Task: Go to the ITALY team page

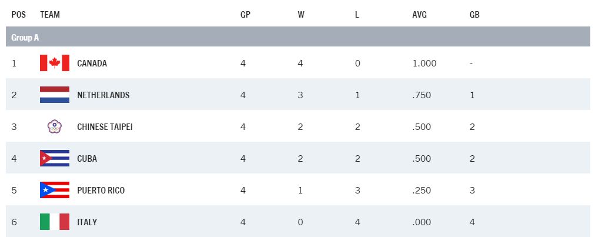Action: click(87, 222)
